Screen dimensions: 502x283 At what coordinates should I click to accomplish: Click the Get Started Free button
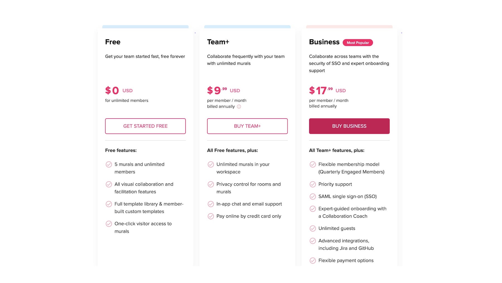145,126
